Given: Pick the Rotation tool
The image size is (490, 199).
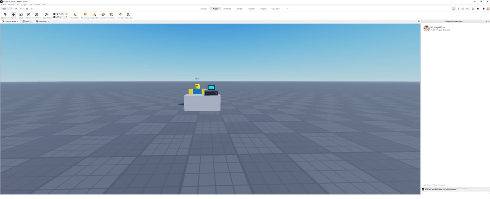Looking at the screenshot, I should pyautogui.click(x=28, y=15).
